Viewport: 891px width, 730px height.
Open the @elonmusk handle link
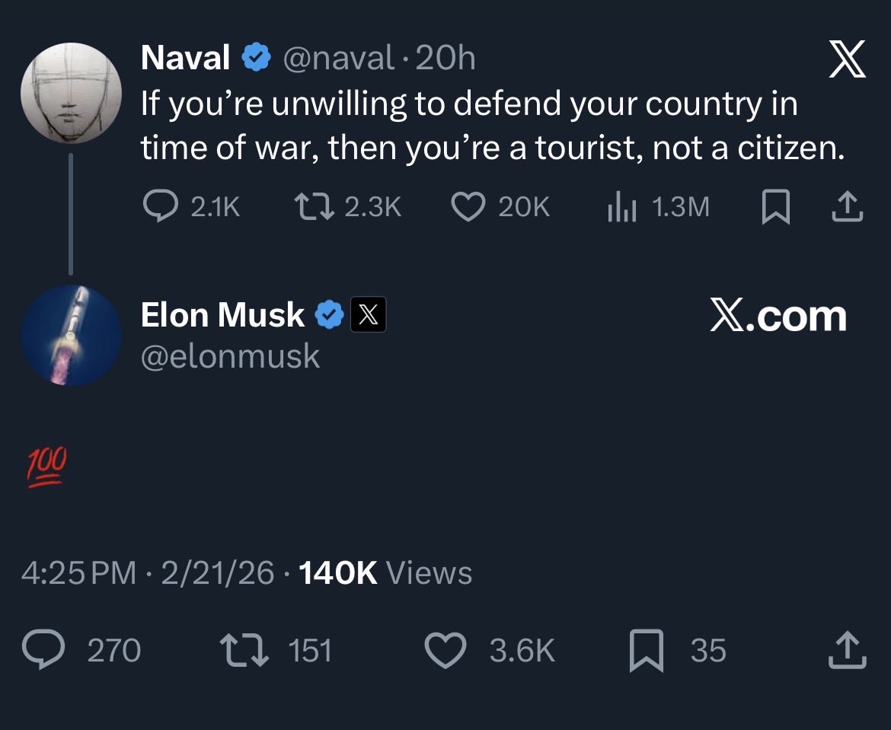(x=230, y=356)
